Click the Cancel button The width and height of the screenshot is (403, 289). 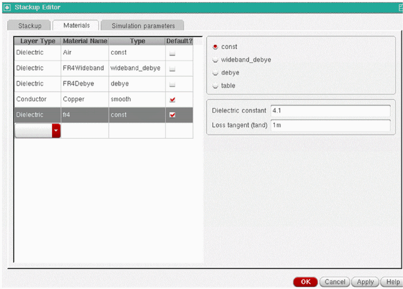tap(335, 282)
